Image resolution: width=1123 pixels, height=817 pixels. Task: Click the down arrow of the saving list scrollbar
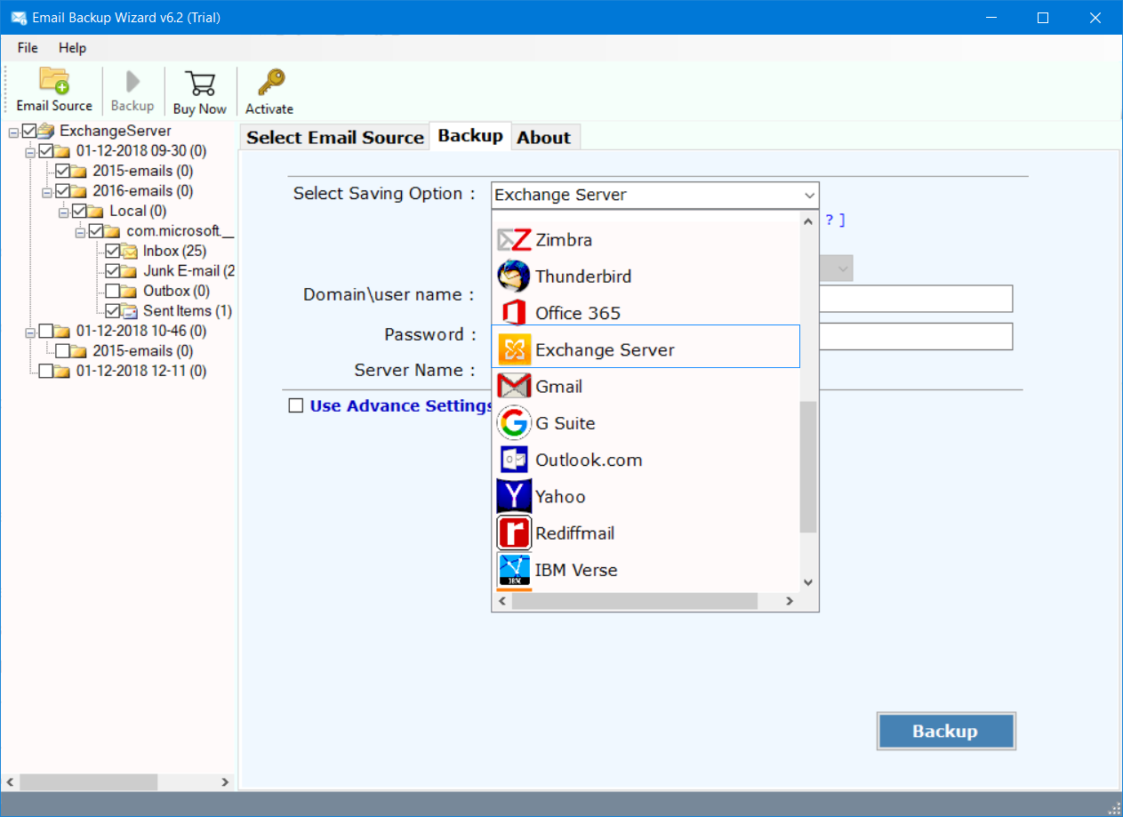(808, 581)
